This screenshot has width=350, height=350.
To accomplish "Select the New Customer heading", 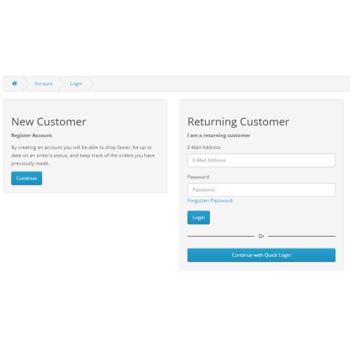I will (x=49, y=122).
